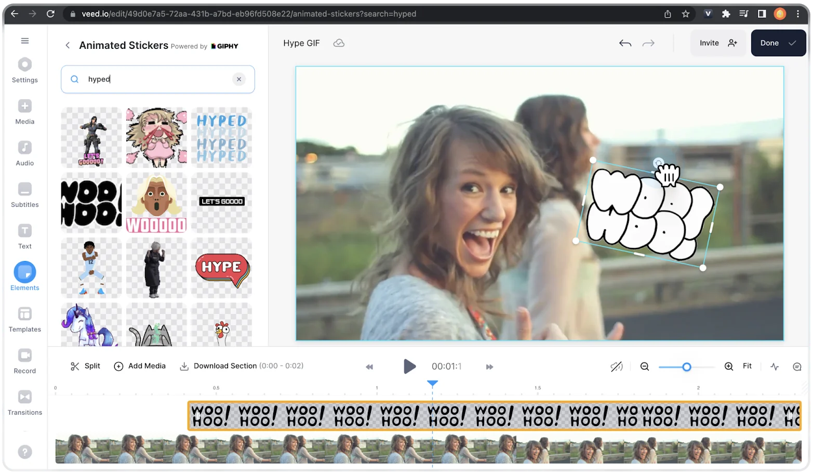This screenshot has width=813, height=474.
Task: Click the undo arrow icon
Action: click(x=625, y=43)
